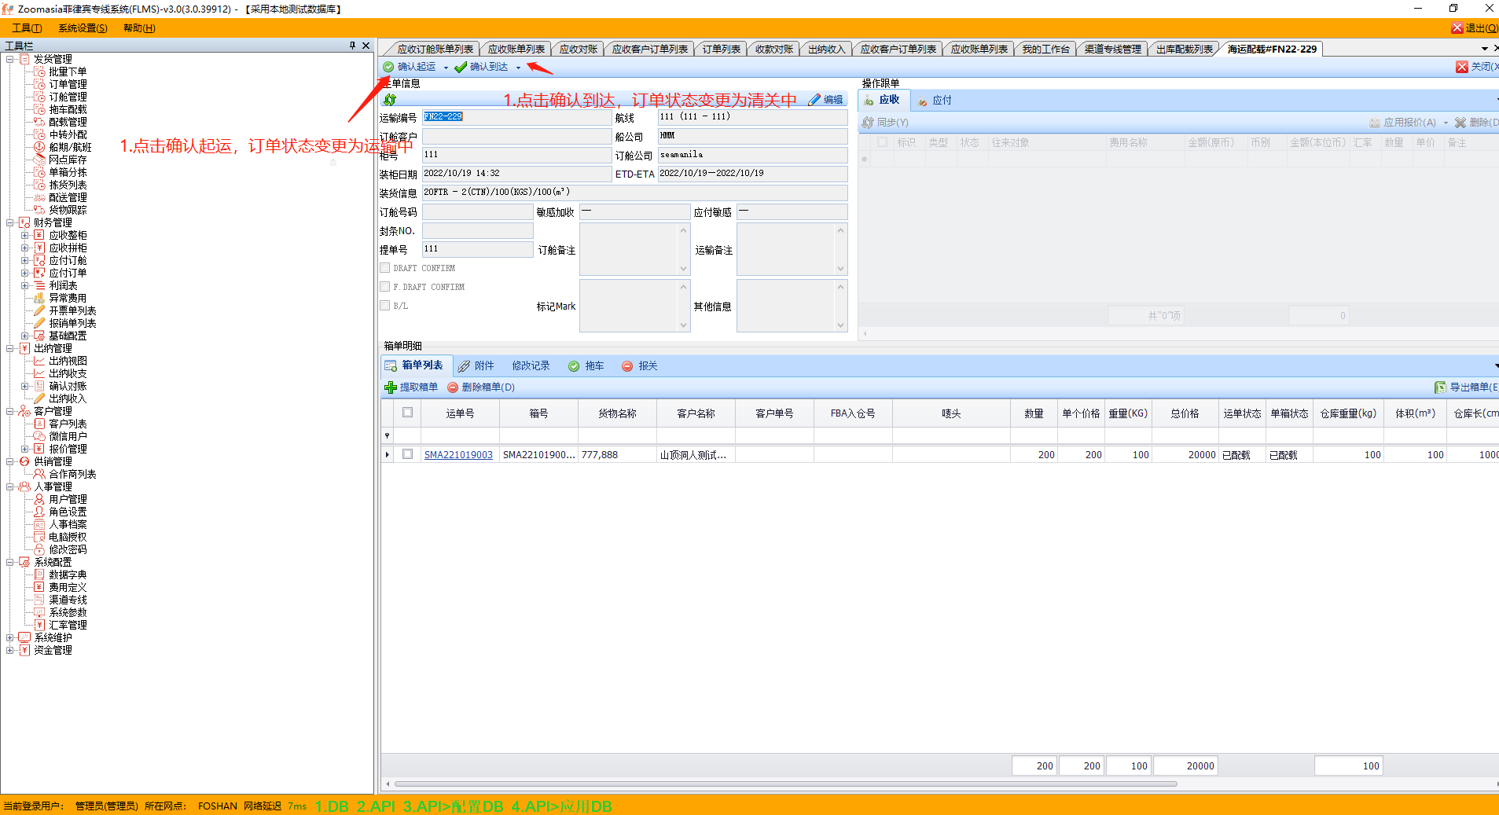Click the green refresh icon in order info
Screen dimensions: 1499x815
(x=390, y=100)
